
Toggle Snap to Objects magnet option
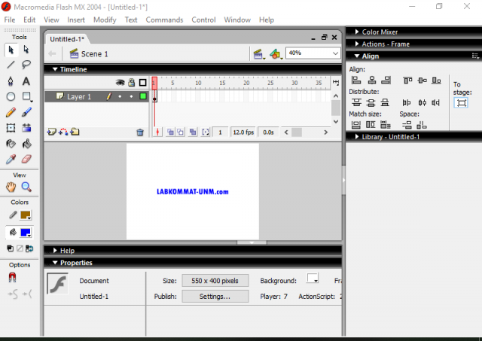12,278
